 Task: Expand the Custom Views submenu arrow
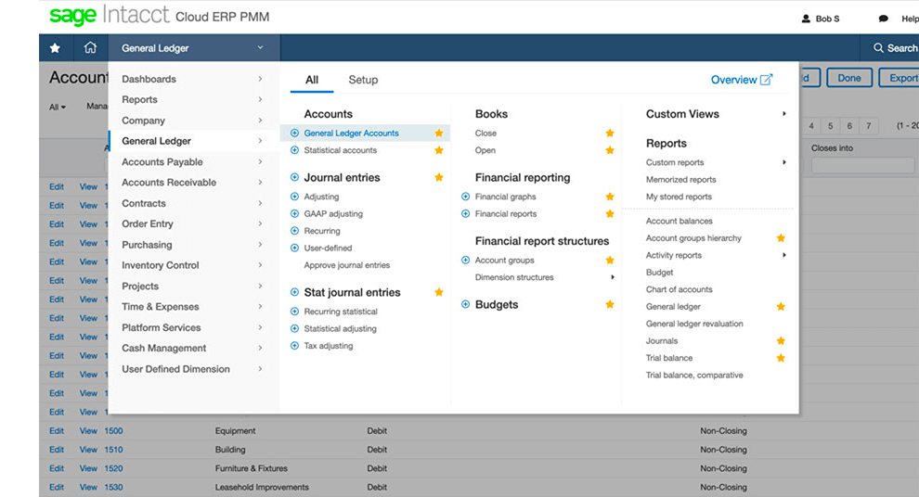click(x=784, y=114)
